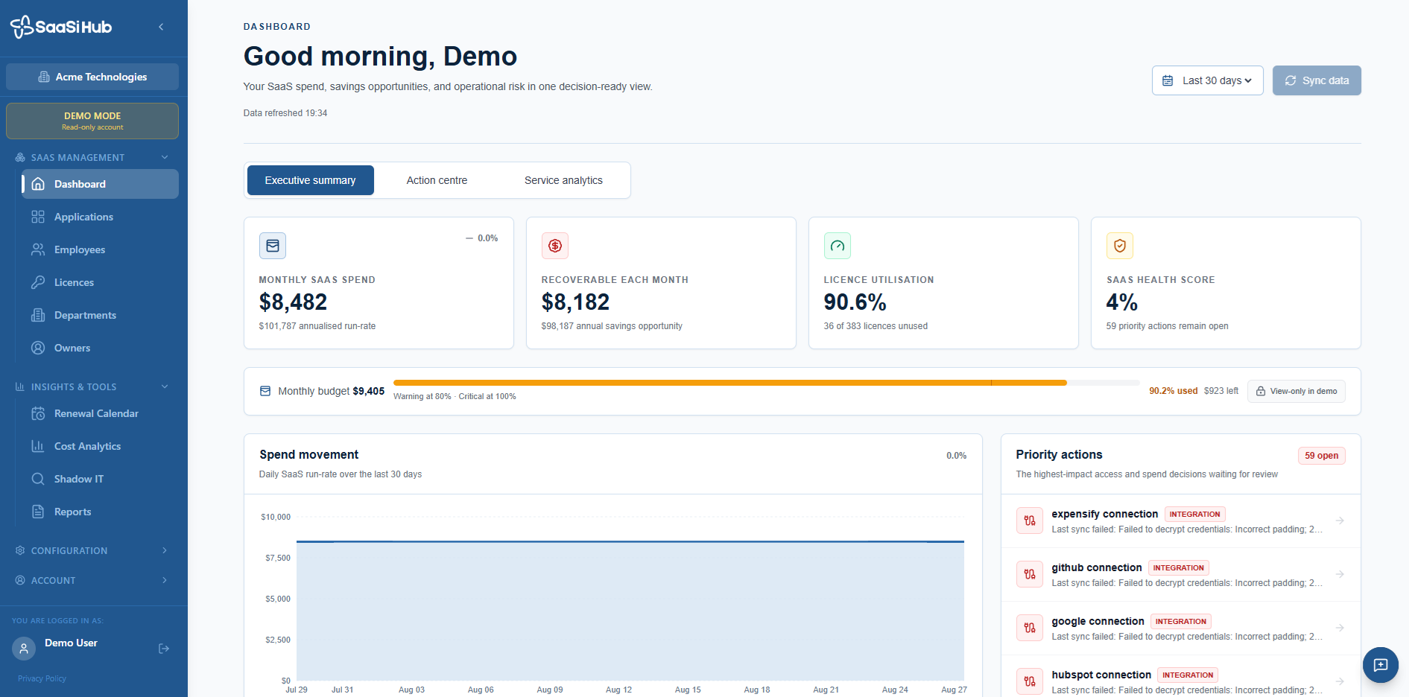The height and width of the screenshot is (697, 1409).
Task: Open the hubspot connection priority action
Action: (1180, 681)
